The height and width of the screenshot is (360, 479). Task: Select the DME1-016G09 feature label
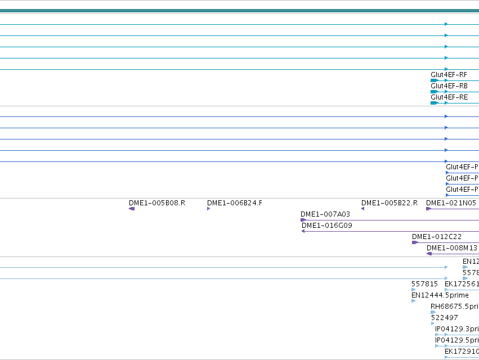327,226
